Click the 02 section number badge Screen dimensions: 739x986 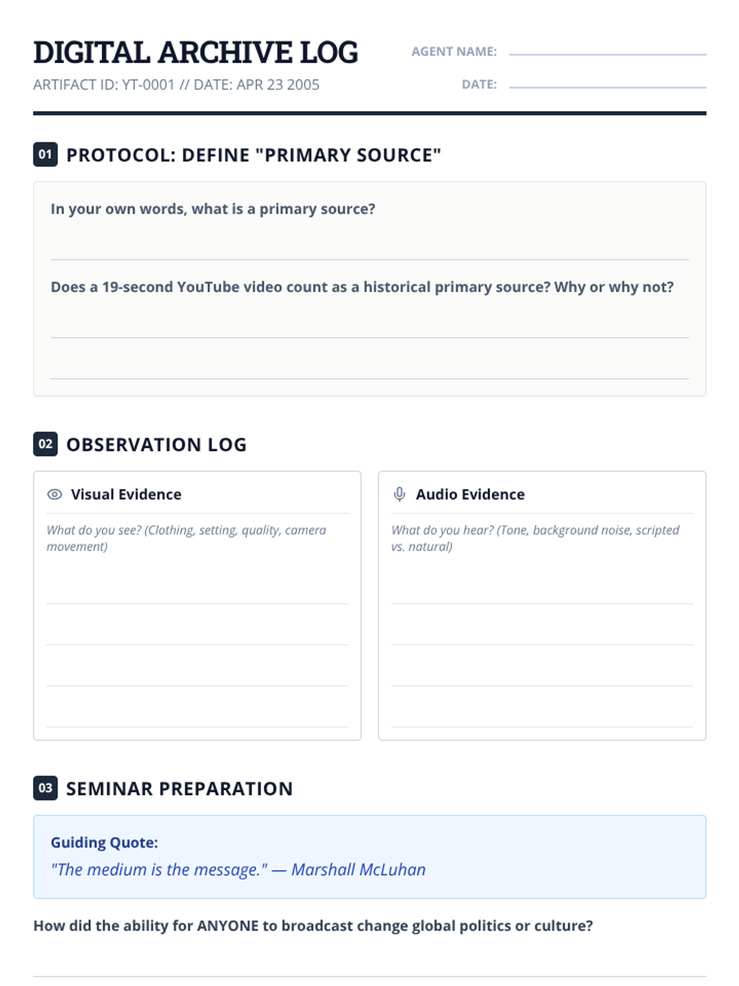45,444
